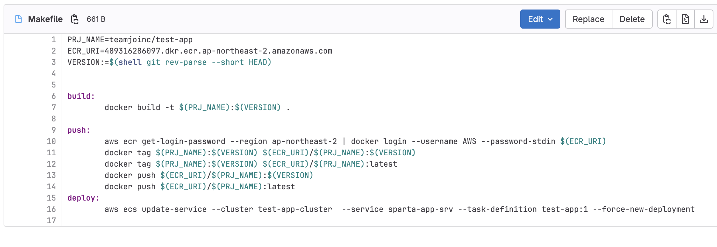Download the Makefile via download icon
The height and width of the screenshot is (247, 717).
click(x=704, y=19)
